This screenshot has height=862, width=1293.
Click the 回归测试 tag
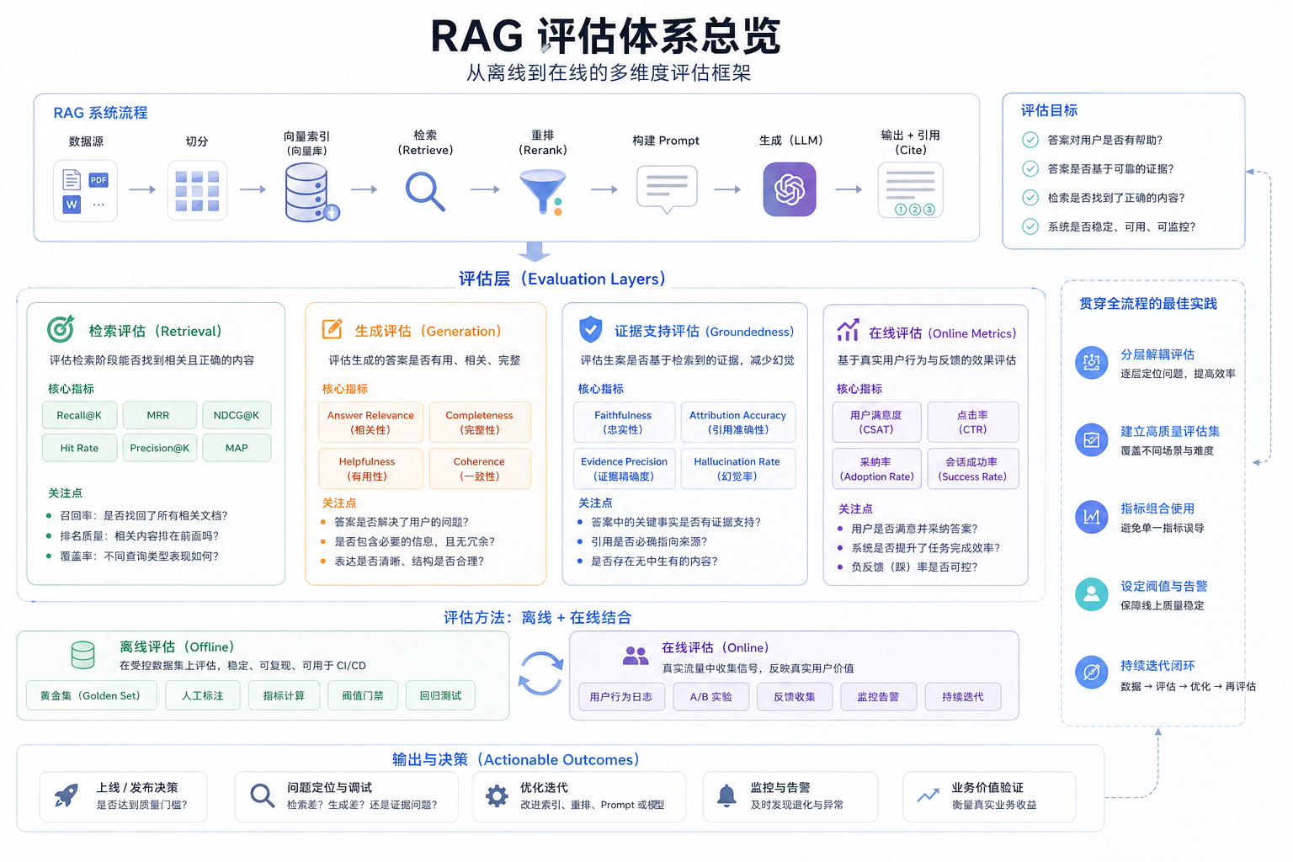point(440,695)
